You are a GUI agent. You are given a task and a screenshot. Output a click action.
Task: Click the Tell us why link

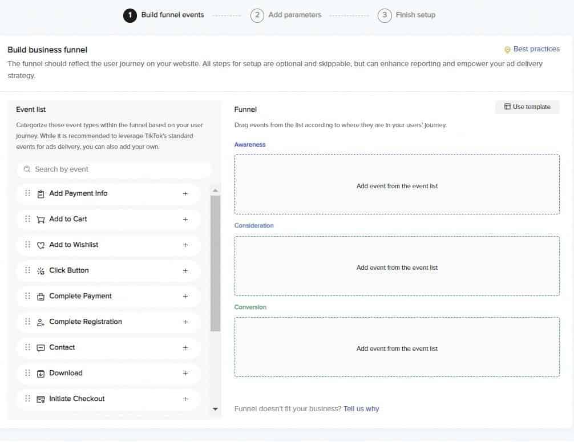point(361,409)
